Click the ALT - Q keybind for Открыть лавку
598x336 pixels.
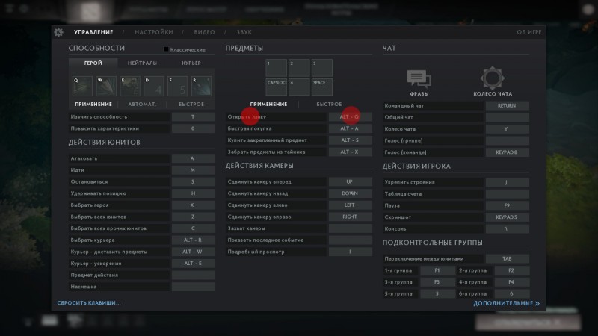point(350,116)
